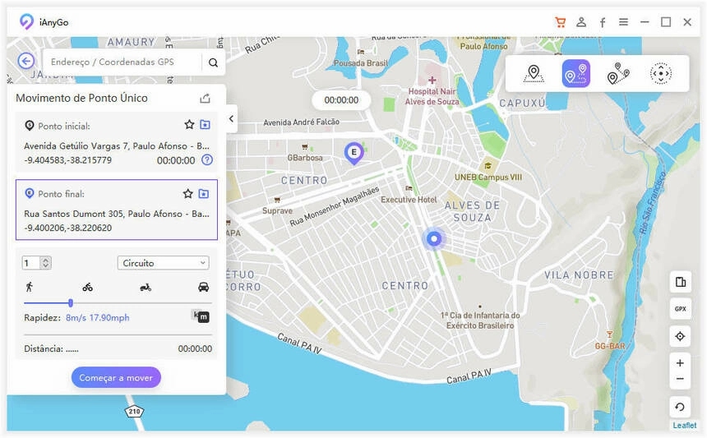The width and height of the screenshot is (707, 438).
Task: Favorite the Ponto inicial with star
Action: point(189,124)
